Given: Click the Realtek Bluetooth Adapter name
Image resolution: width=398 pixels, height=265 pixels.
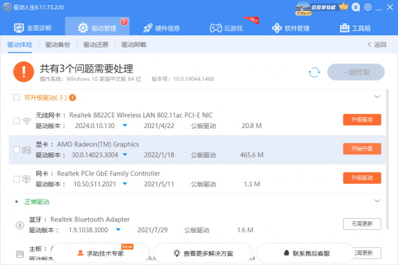Looking at the screenshot, I should tap(90, 219).
